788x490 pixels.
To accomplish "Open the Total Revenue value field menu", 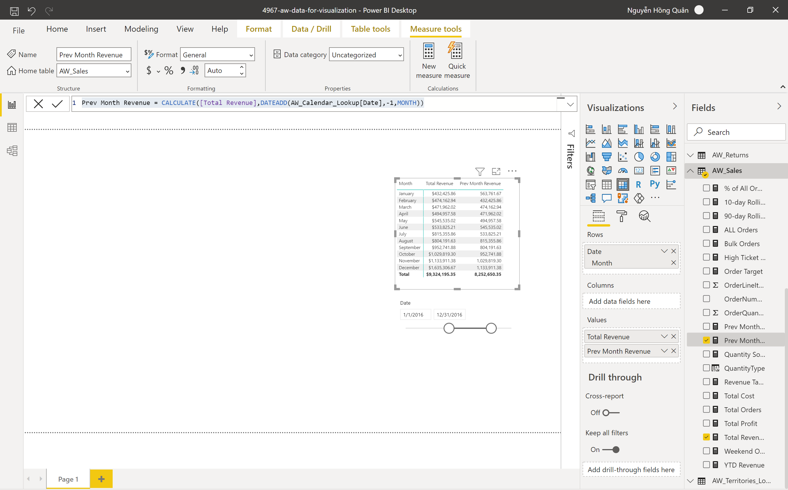I will click(x=664, y=336).
